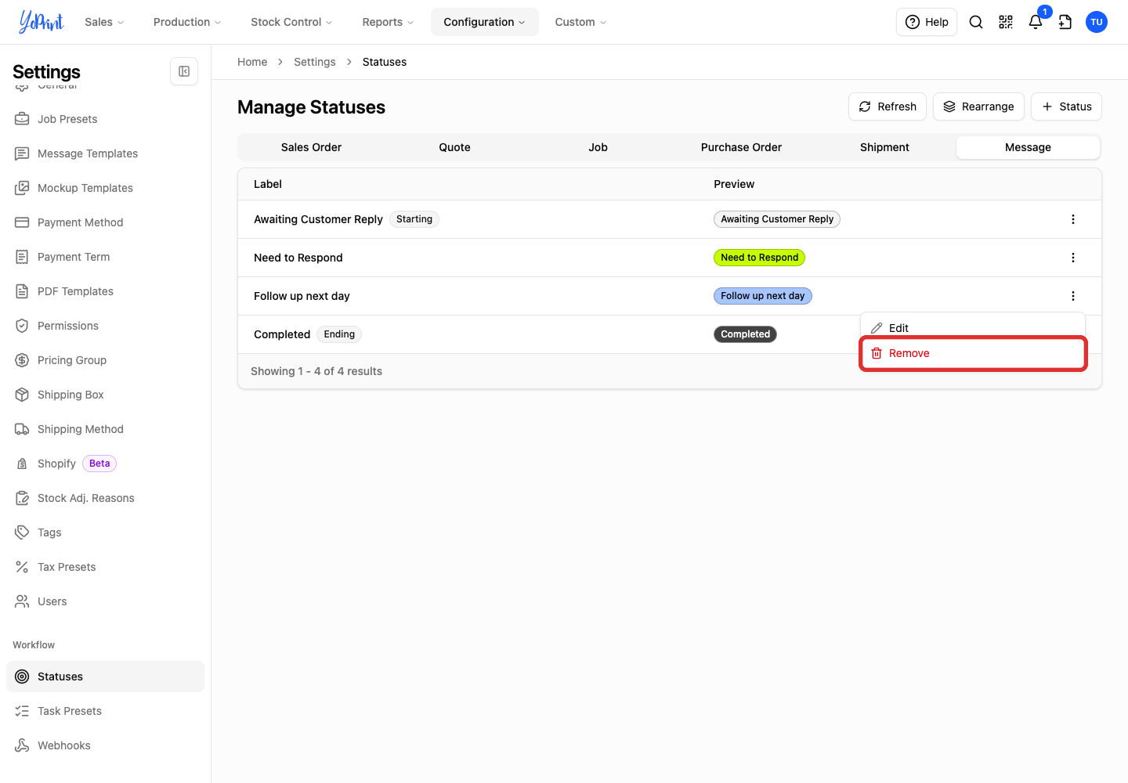Click the Tags icon in sidebar
The width and height of the screenshot is (1128, 783).
click(22, 532)
